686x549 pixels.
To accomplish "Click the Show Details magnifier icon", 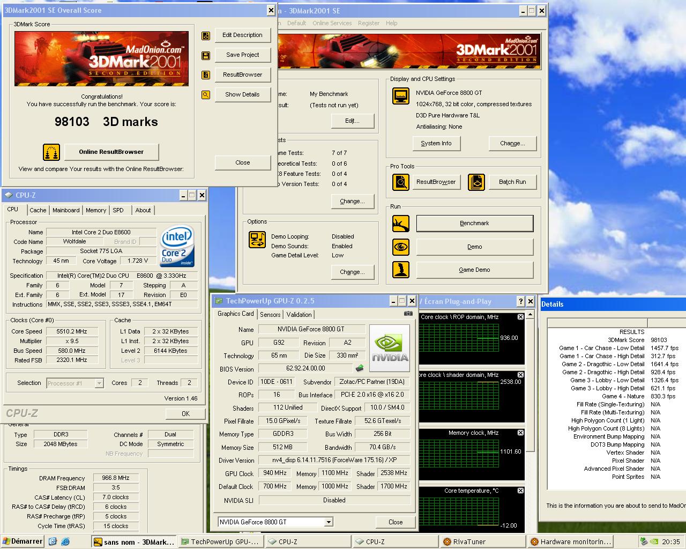I will (206, 95).
